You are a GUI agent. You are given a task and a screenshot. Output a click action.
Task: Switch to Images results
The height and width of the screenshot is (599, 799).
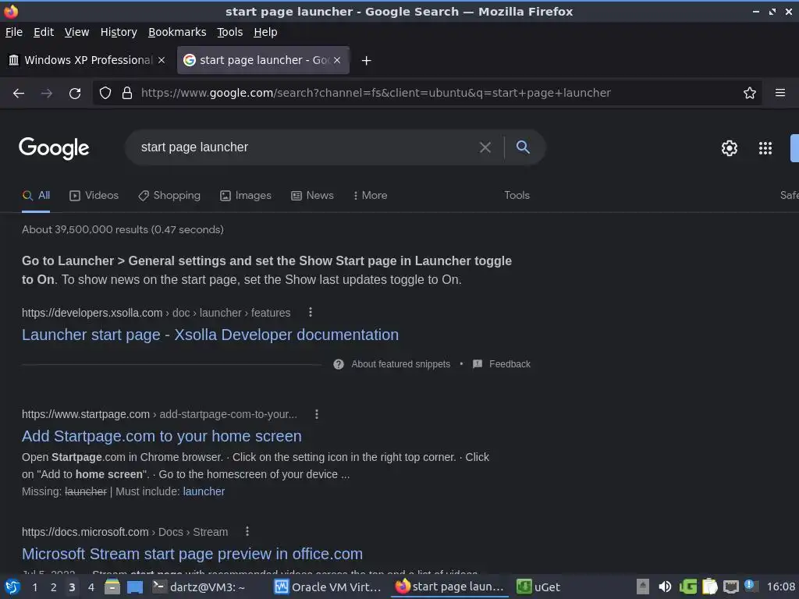tap(246, 196)
